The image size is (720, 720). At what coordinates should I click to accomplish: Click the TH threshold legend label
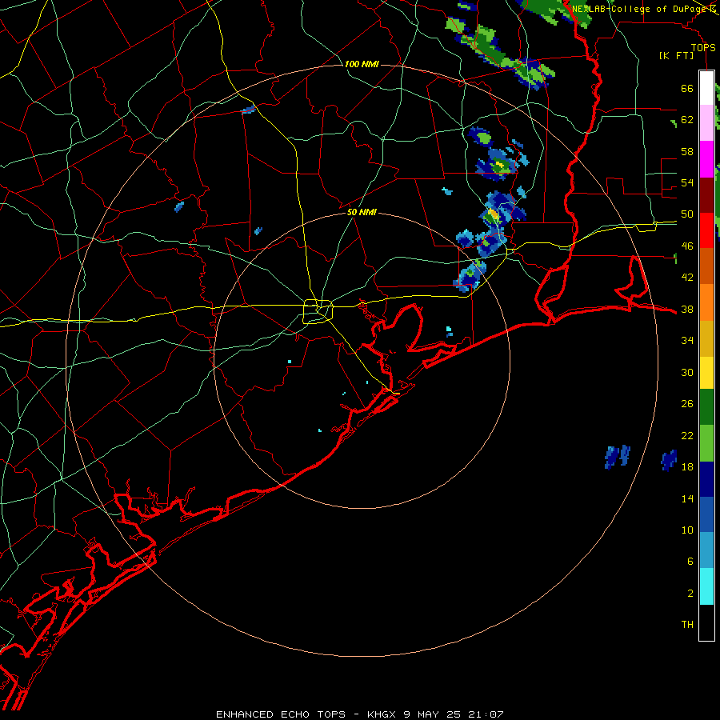click(x=687, y=625)
